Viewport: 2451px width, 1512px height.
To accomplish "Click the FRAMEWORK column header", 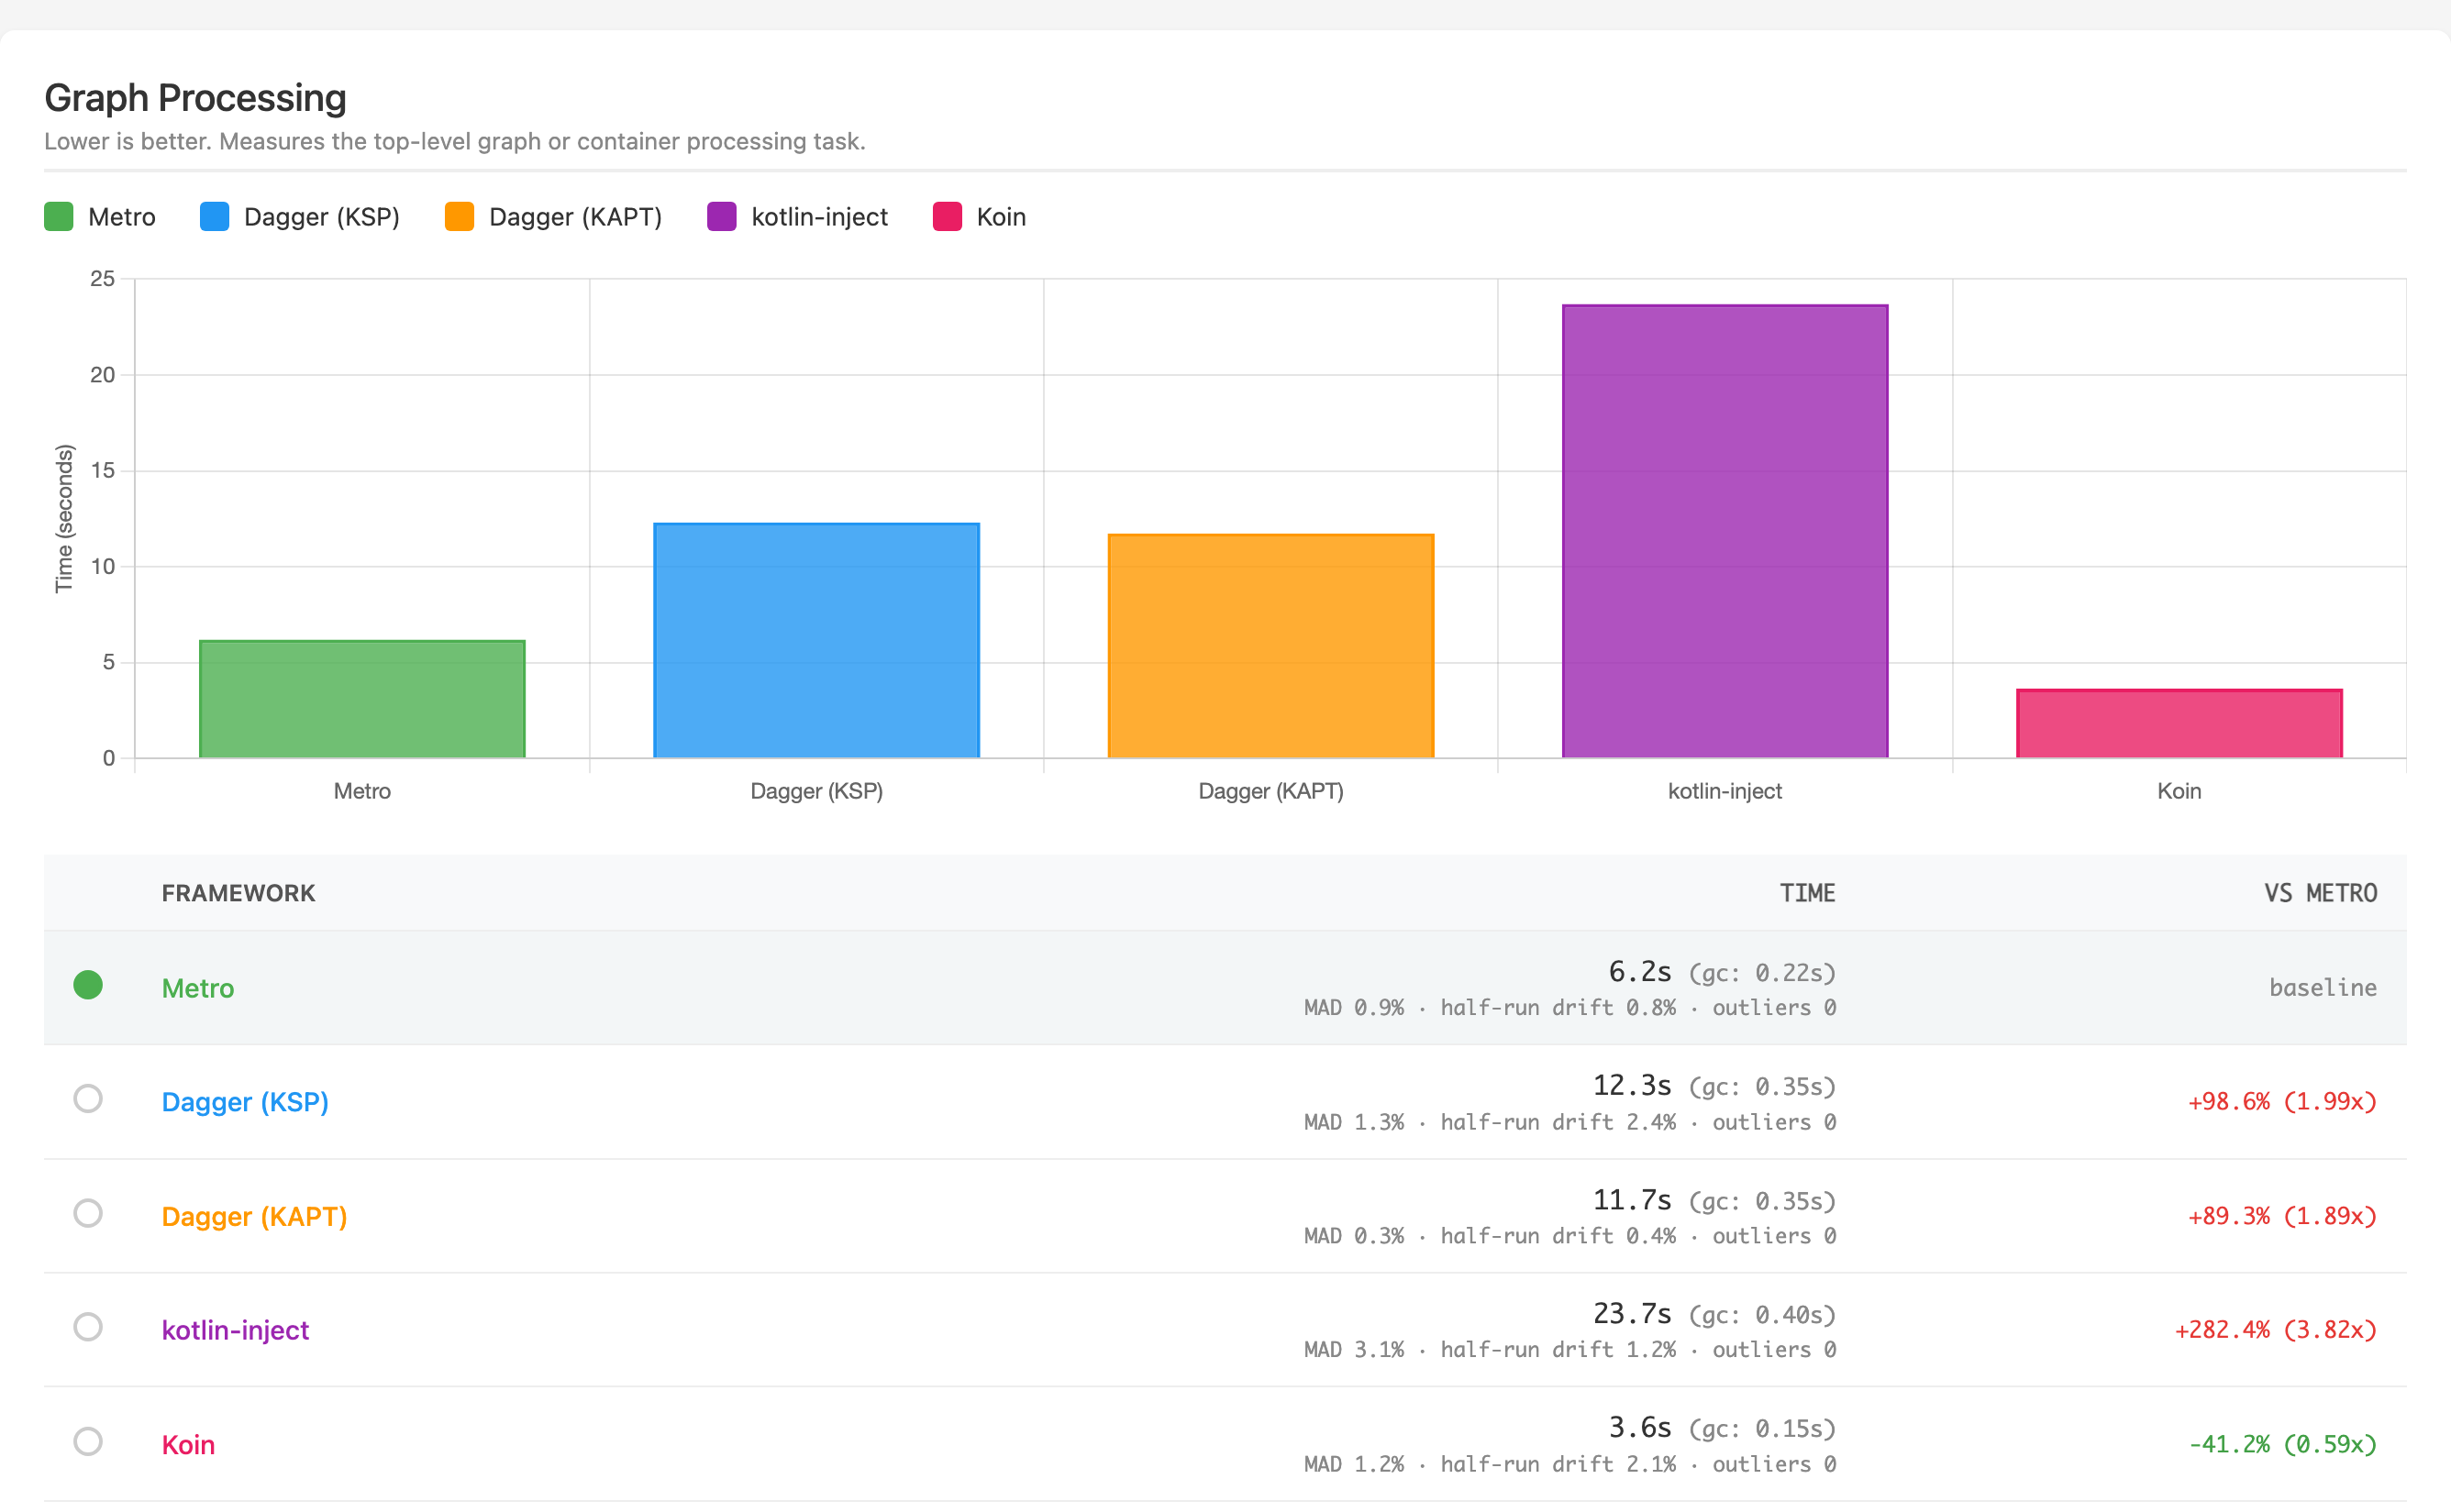I will coord(238,893).
